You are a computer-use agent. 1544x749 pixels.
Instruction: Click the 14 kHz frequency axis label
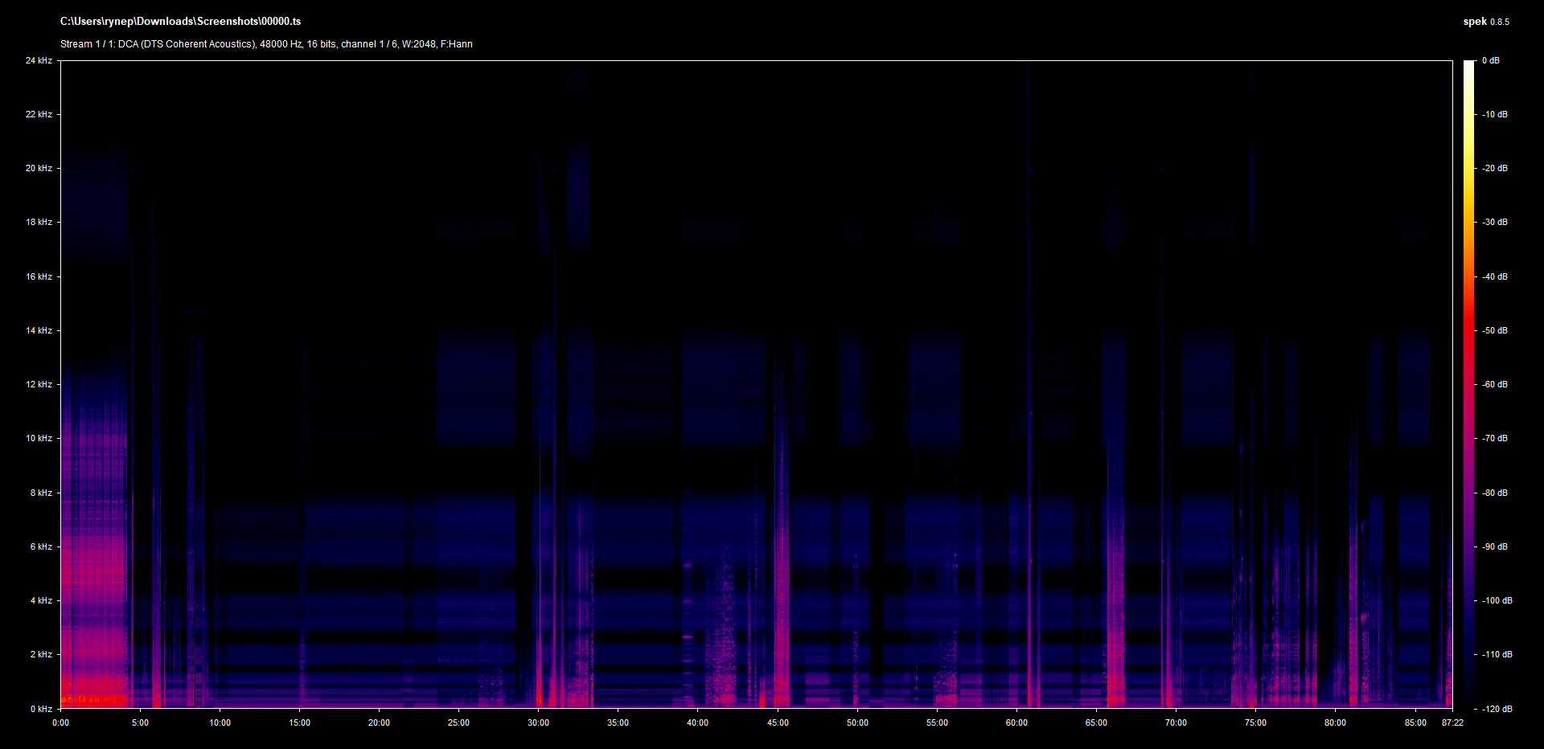[39, 330]
